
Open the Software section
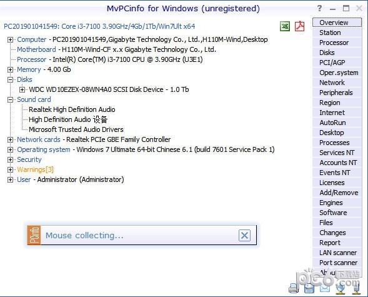[x=337, y=213]
